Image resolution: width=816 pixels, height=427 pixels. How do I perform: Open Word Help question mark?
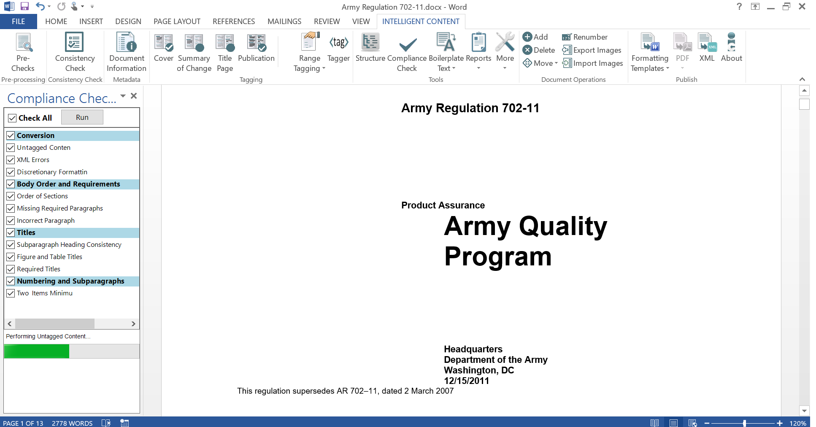pyautogui.click(x=739, y=6)
